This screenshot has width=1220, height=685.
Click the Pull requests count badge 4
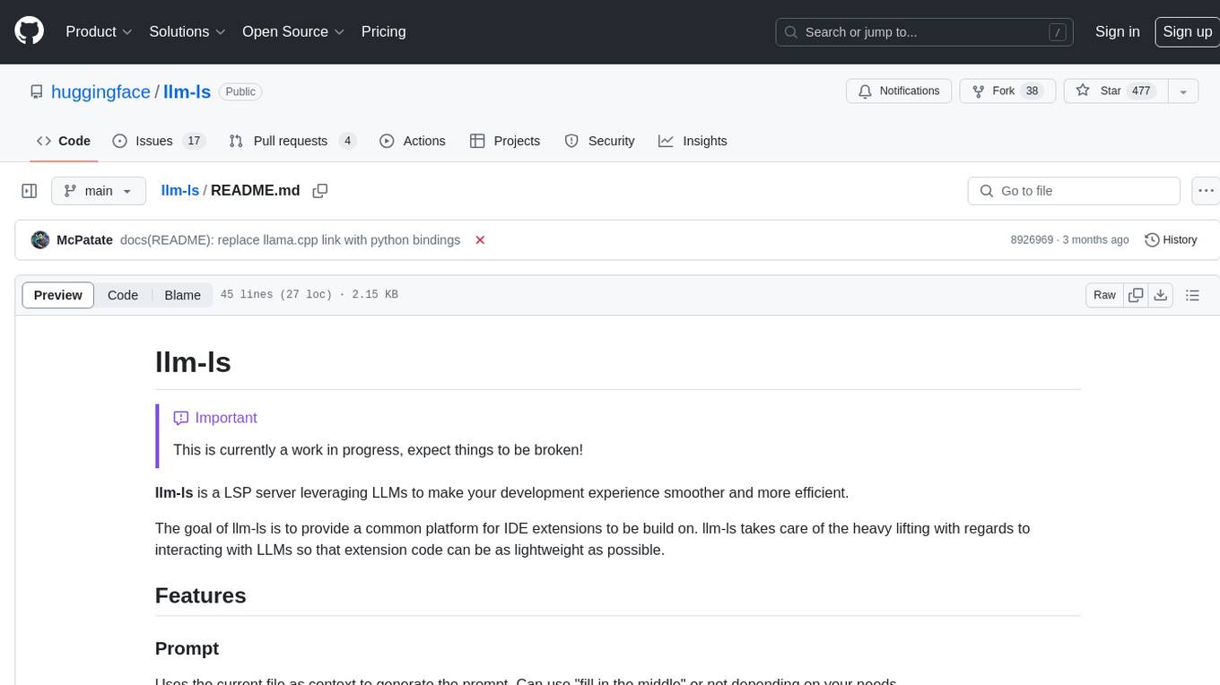[347, 141]
